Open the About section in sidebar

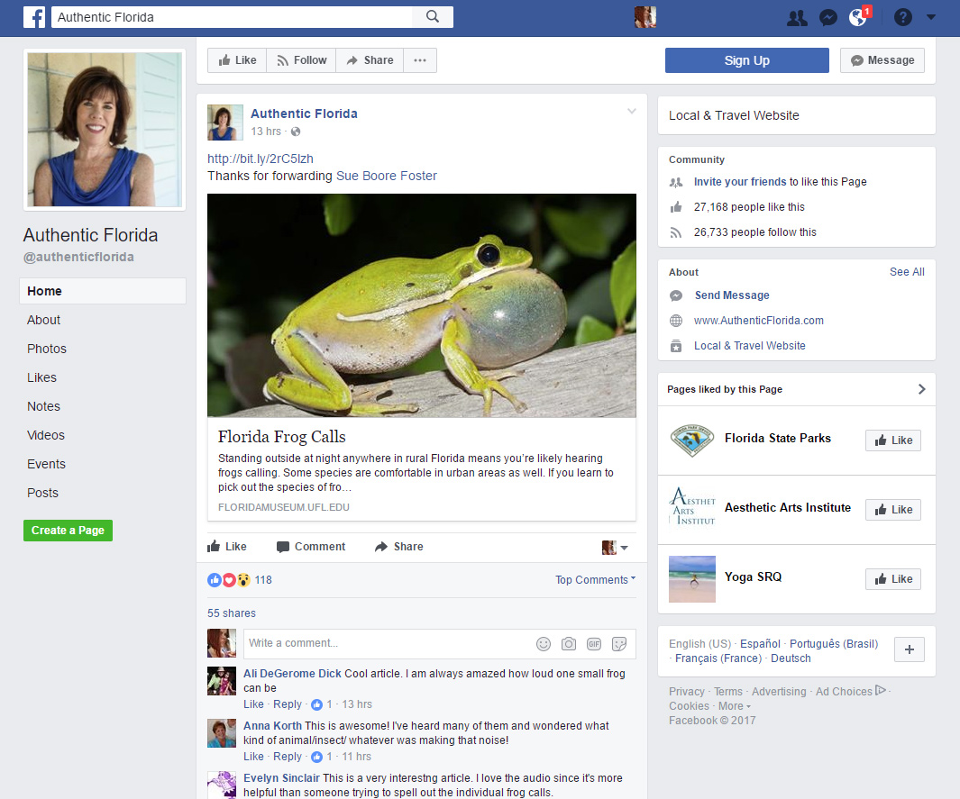(x=43, y=320)
